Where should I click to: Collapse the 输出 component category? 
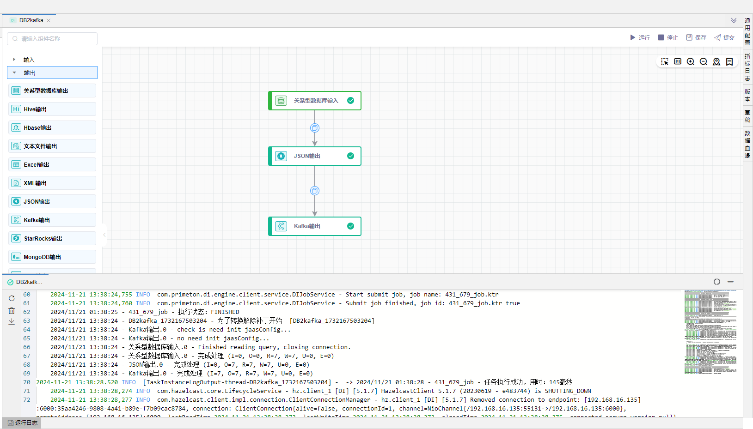click(14, 73)
